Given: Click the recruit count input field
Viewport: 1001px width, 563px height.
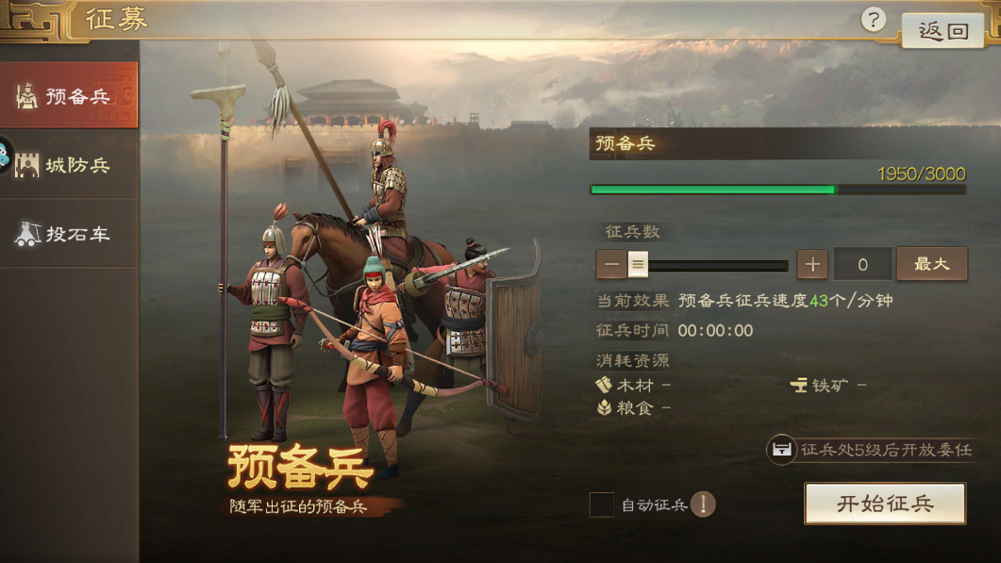Looking at the screenshot, I should click(862, 264).
